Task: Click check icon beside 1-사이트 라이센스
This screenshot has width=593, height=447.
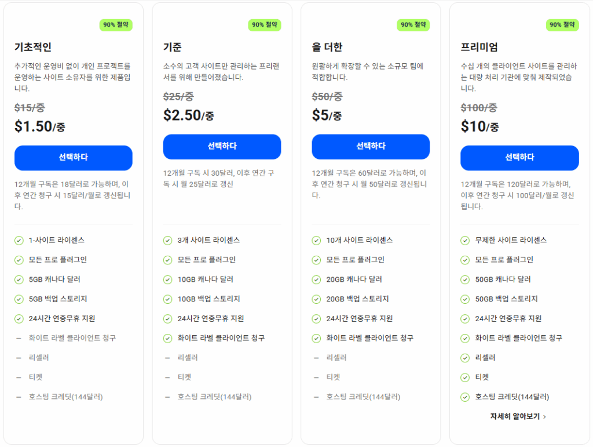Action: (19, 240)
